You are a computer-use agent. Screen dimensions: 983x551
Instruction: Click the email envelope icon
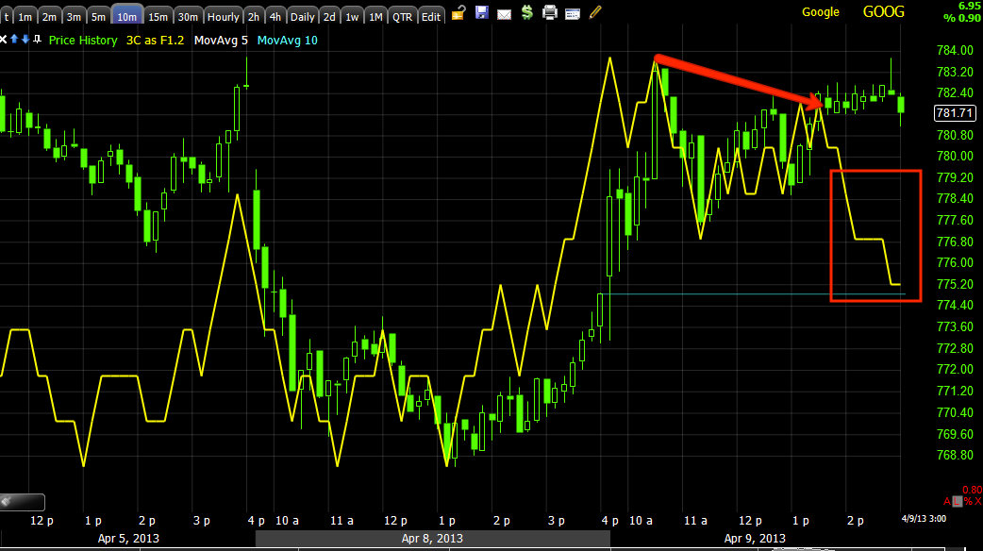click(x=504, y=14)
